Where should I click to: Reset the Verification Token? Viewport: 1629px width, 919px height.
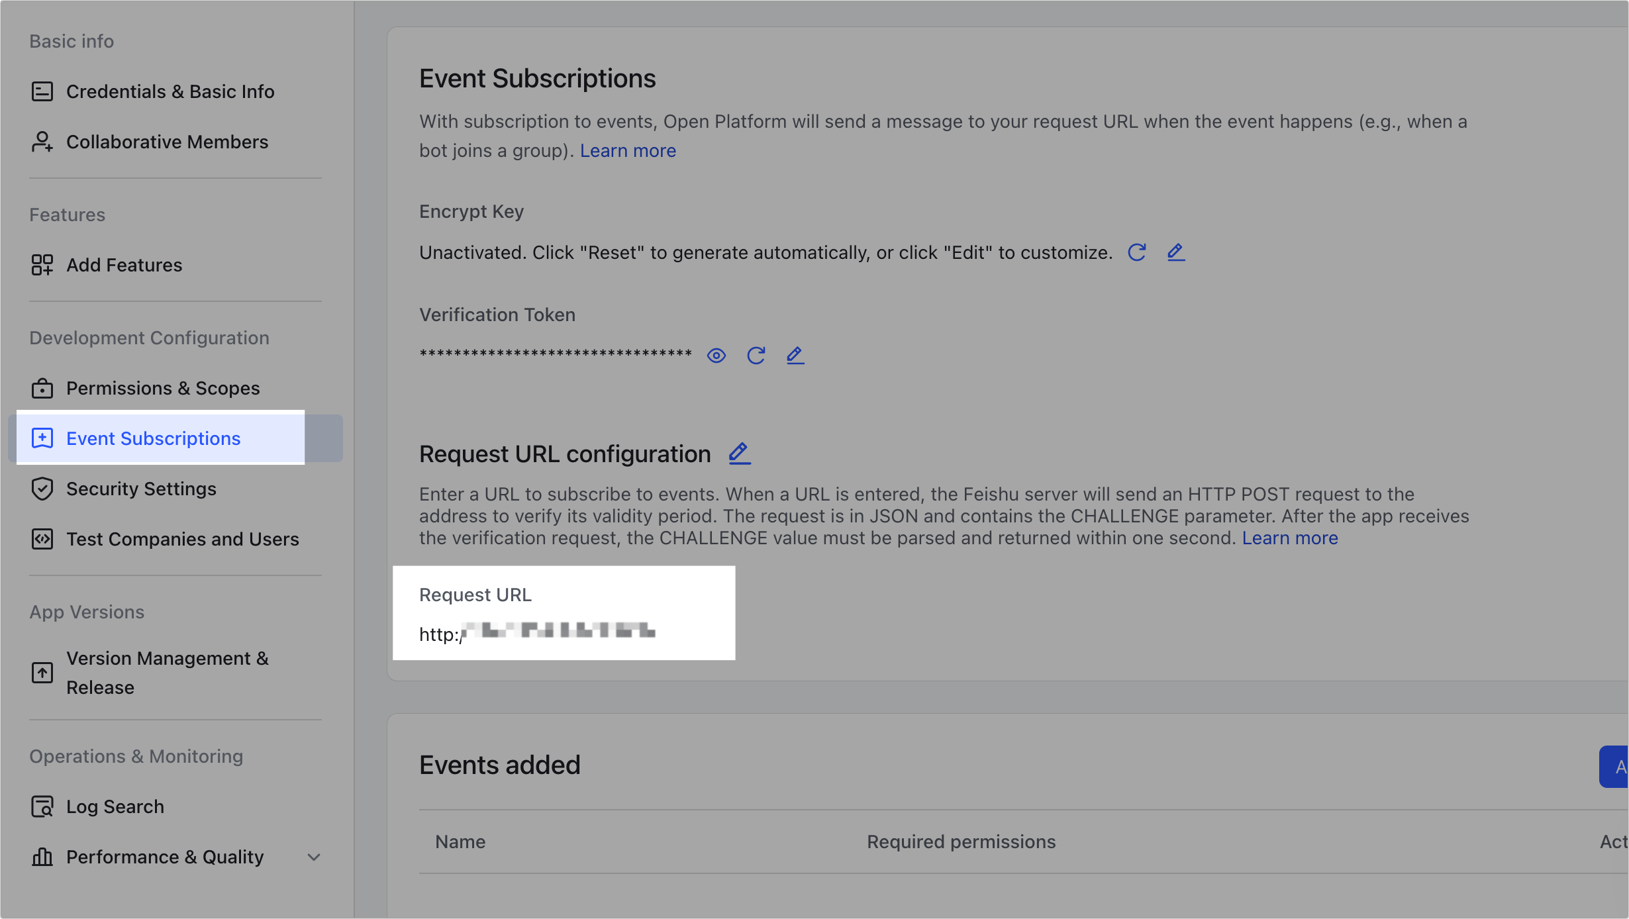tap(756, 356)
